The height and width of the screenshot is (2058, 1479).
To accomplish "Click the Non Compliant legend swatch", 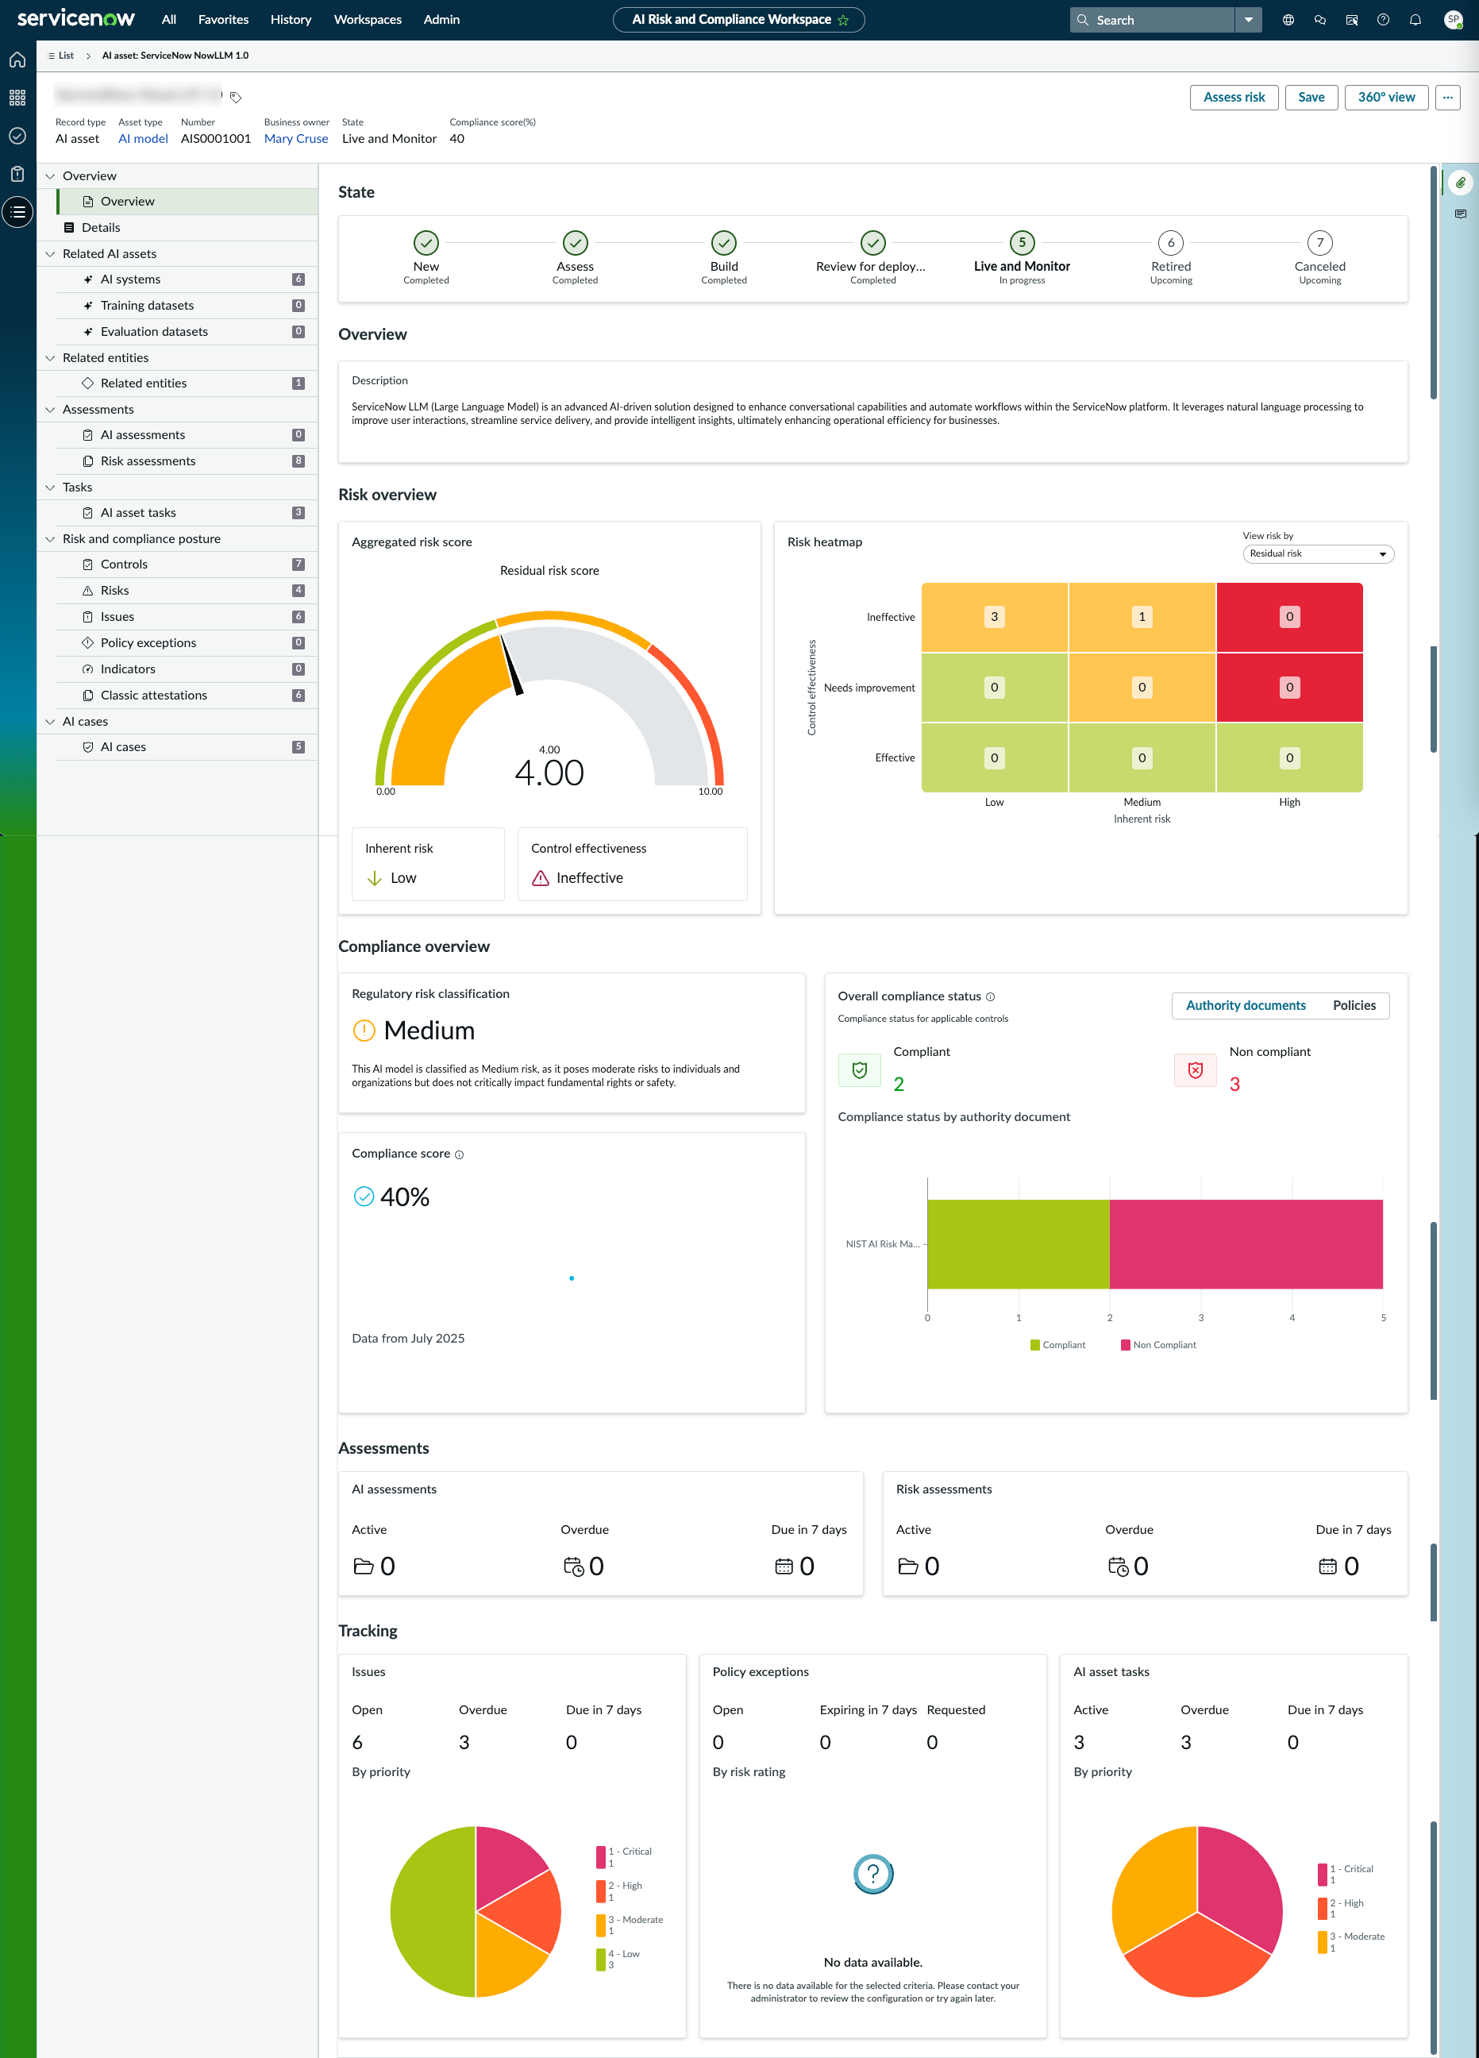I will pos(1125,1345).
